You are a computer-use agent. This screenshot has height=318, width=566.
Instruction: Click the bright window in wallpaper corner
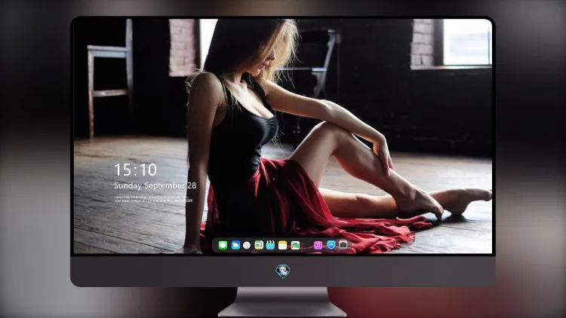(x=466, y=42)
